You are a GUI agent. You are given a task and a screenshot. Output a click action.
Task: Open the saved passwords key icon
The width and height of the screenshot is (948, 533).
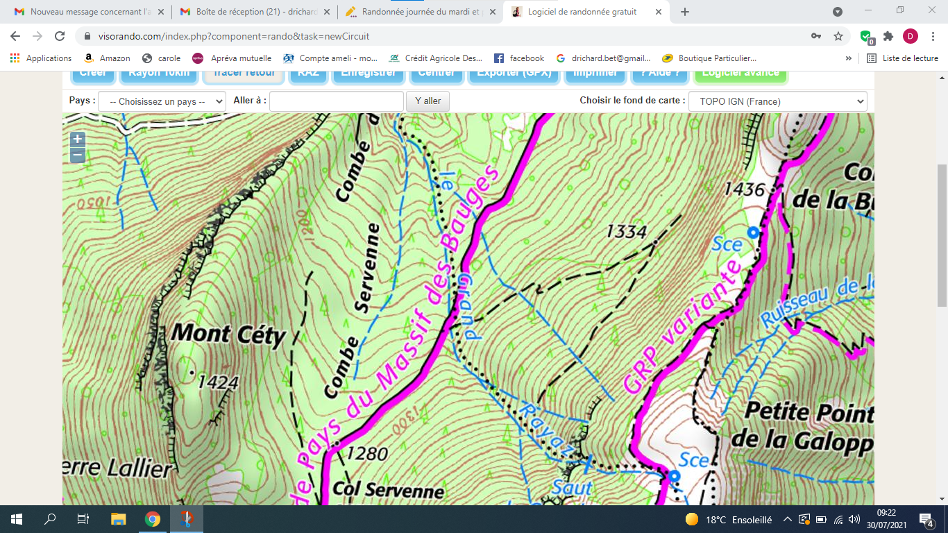pyautogui.click(x=816, y=36)
